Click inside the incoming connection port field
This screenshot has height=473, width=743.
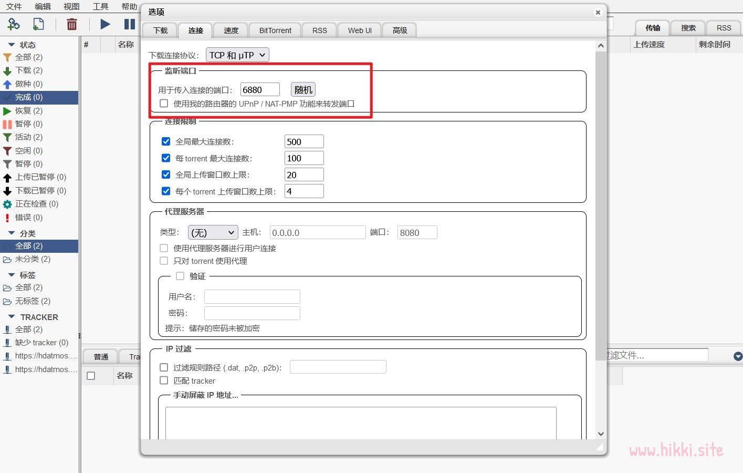259,89
